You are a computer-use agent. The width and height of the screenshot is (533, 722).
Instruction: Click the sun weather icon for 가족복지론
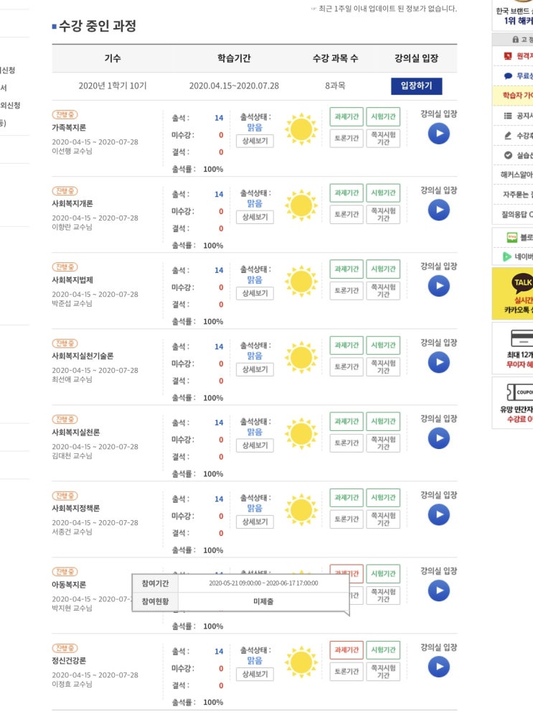[x=301, y=129]
